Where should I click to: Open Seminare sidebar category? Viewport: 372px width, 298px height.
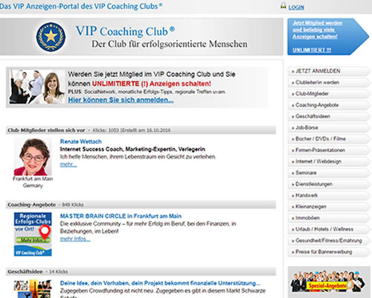click(x=328, y=173)
